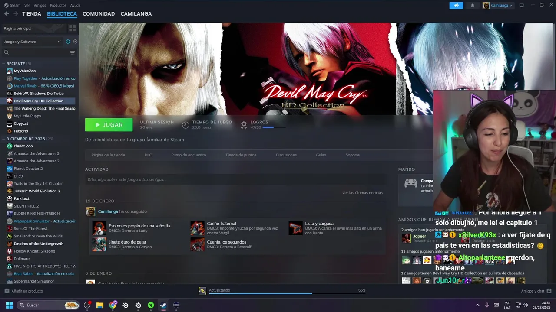
Task: Open Camilanga avatar in activity feed
Action: (x=90, y=211)
